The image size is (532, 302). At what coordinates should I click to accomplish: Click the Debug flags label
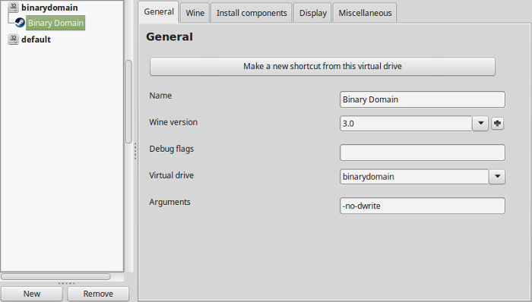tap(171, 149)
